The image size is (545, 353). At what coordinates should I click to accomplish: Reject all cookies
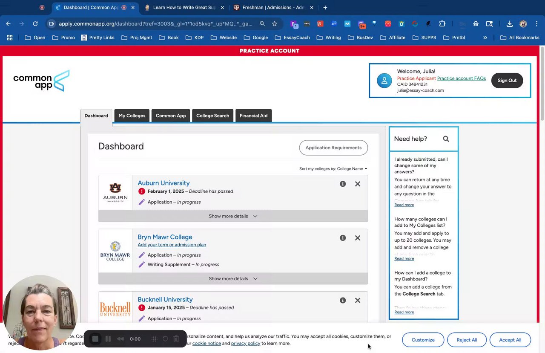pos(467,340)
